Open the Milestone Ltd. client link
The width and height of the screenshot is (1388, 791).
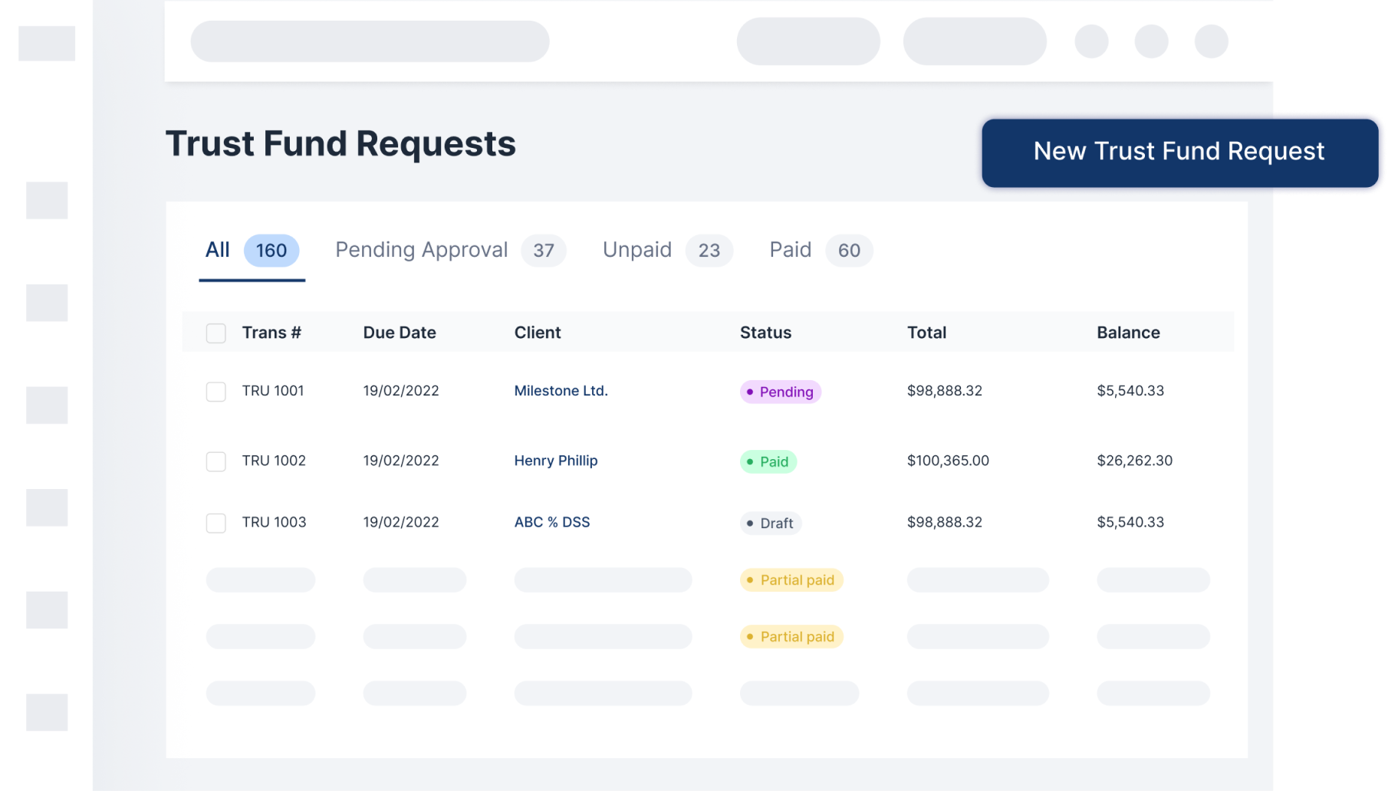tap(561, 391)
